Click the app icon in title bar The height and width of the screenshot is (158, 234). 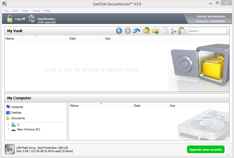(5, 4)
